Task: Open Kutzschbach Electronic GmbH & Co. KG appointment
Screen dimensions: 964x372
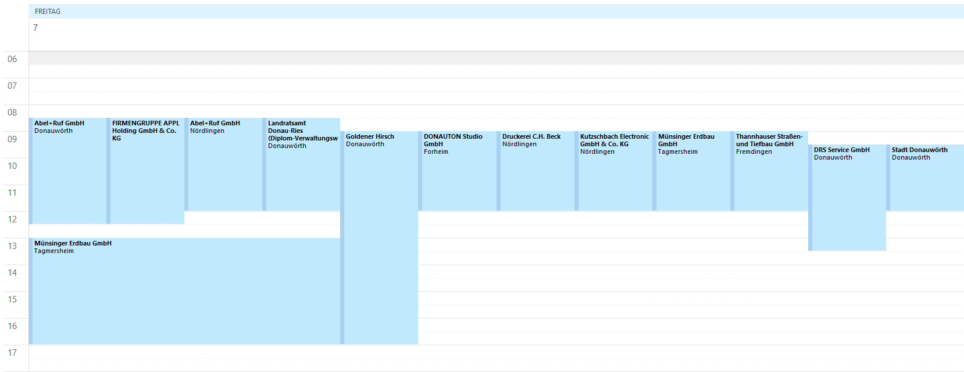Action: [x=613, y=171]
